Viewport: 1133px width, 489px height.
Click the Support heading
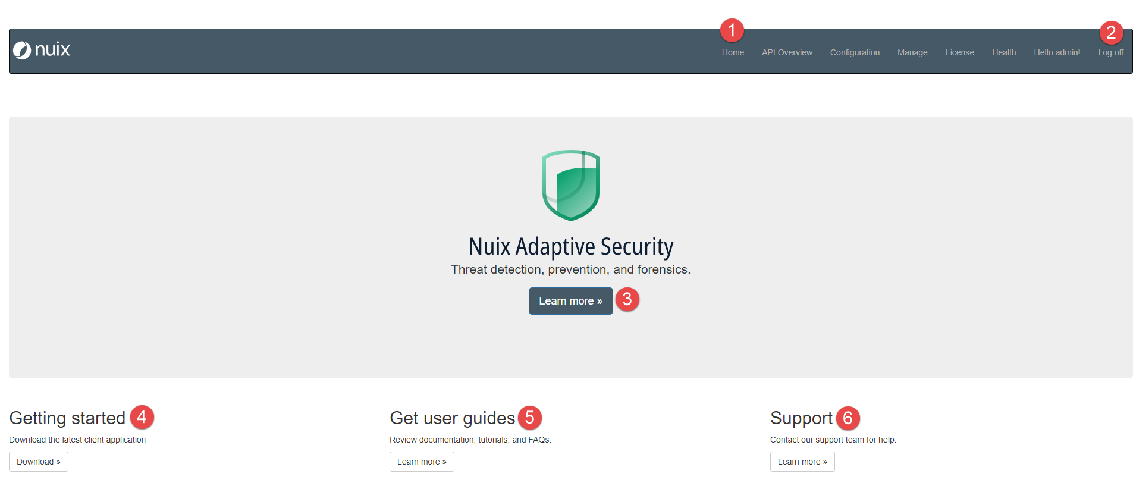(x=801, y=418)
